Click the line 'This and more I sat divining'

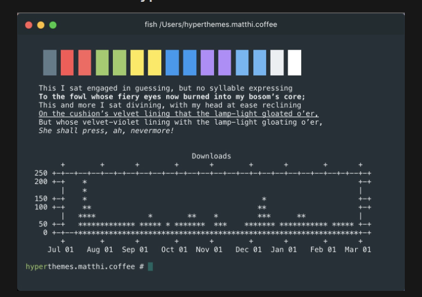(x=170, y=105)
